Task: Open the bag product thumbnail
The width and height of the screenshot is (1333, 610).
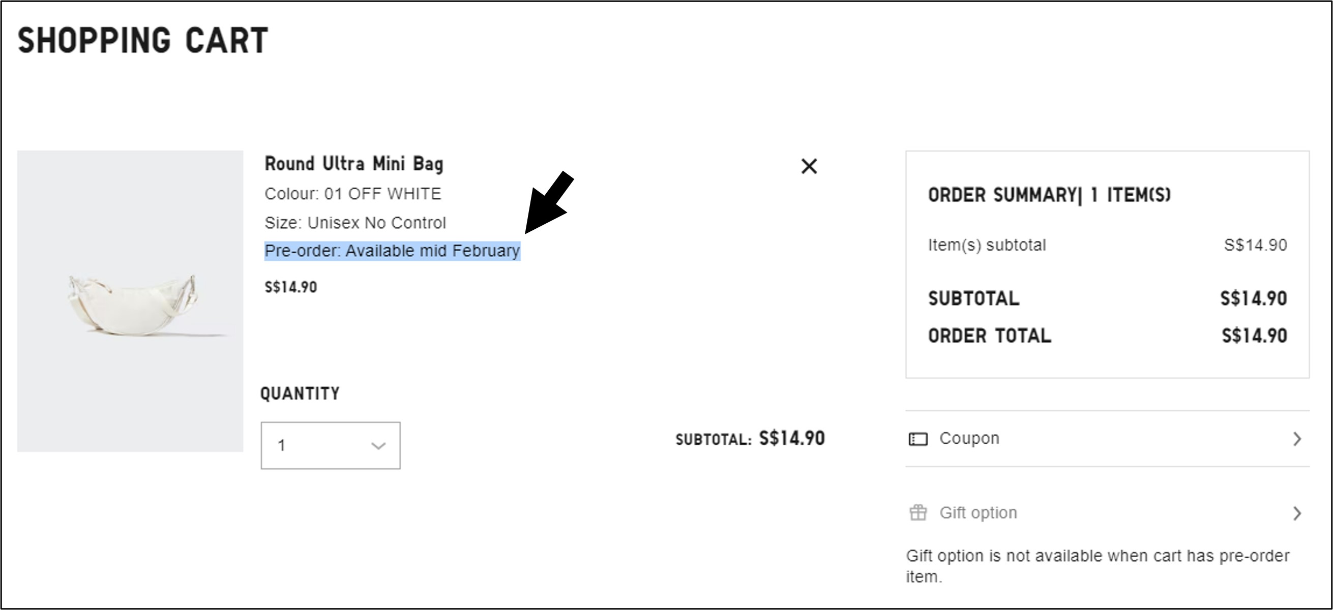Action: pyautogui.click(x=130, y=301)
